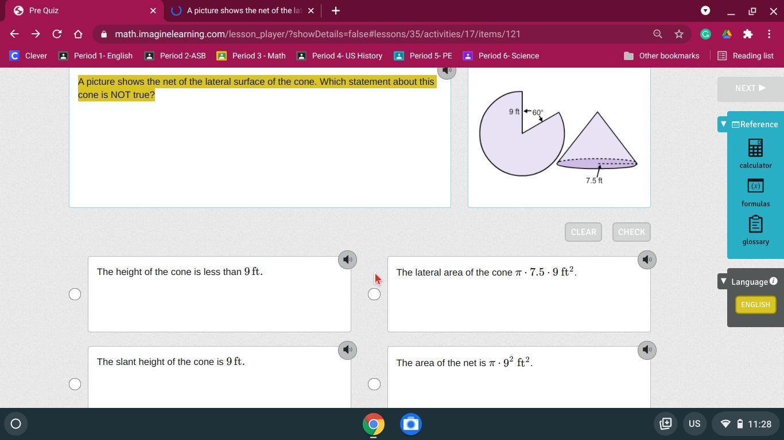The image size is (784, 440).
Task: Open the tab search dropdown
Action: click(705, 10)
